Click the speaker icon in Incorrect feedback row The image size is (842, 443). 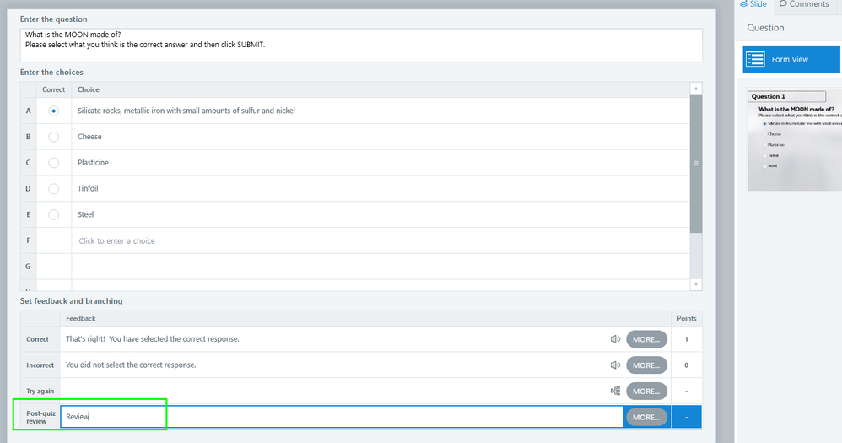615,365
